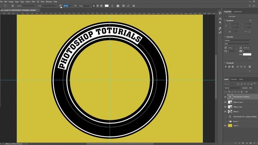
Task: Switch to the Channels tab
Action: [234, 79]
